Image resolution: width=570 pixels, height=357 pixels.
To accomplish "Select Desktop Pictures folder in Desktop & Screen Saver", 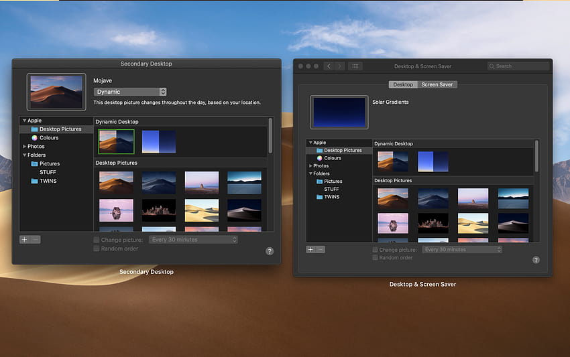I will (x=339, y=150).
